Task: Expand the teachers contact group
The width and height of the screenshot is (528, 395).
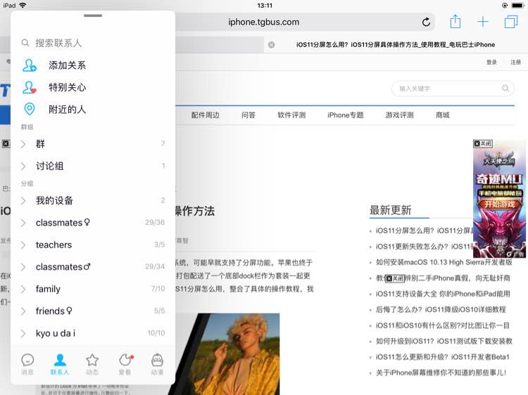Action: 93,245
